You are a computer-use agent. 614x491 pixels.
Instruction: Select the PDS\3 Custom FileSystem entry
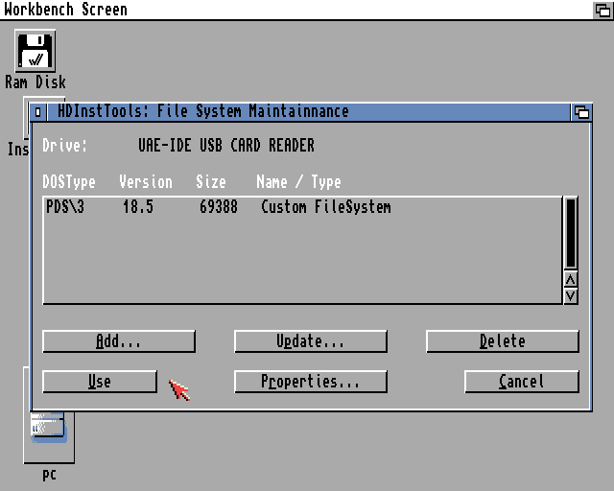point(219,207)
